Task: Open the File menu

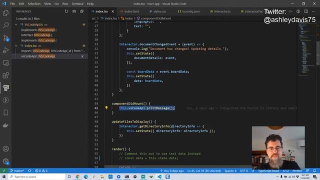Action: click(x=12, y=3)
